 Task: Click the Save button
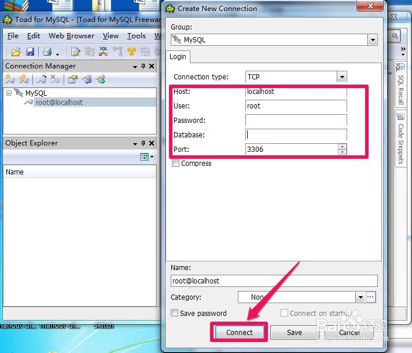[x=295, y=333]
